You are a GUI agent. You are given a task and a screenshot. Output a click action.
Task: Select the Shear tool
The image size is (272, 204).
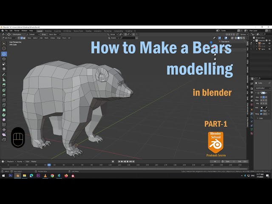4,135
